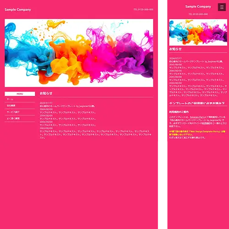Select the よく頂く質問 menu item
This screenshot has width=229, height=229.
point(20,119)
